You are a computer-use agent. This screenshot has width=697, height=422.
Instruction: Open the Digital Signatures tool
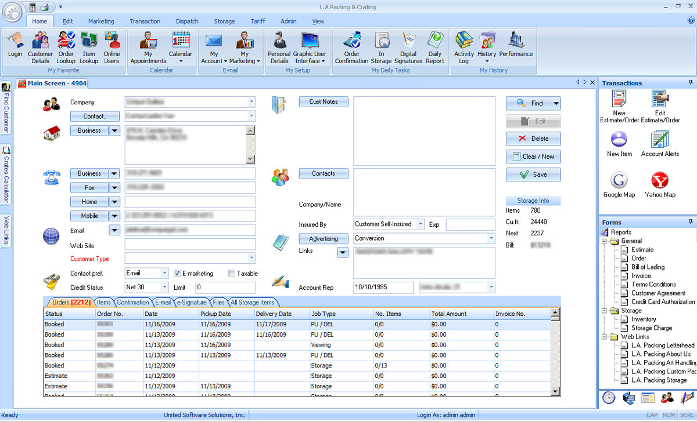click(408, 48)
